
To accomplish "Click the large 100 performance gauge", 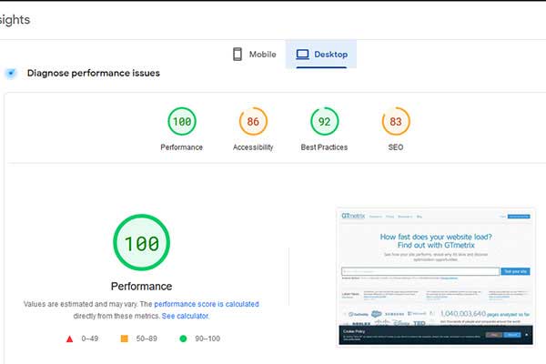I will (x=141, y=242).
